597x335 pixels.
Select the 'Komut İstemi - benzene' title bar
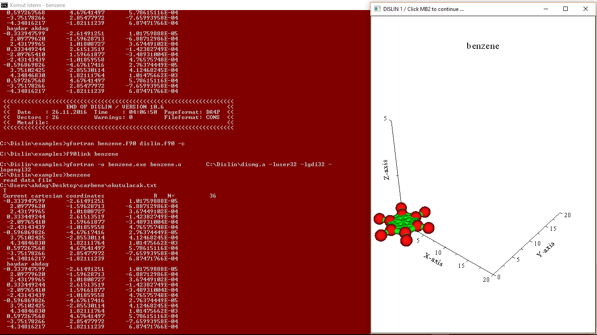pos(185,5)
